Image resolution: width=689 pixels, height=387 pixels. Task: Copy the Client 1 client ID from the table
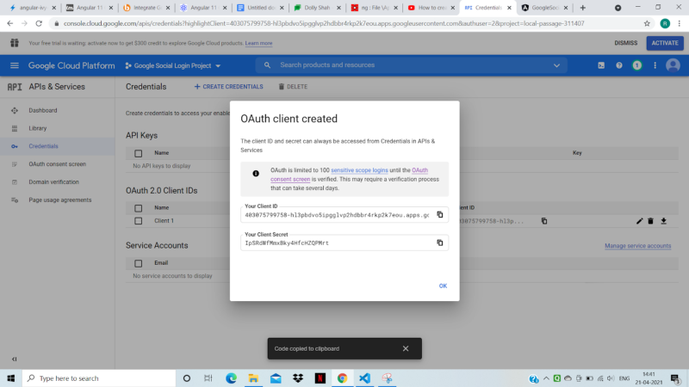[544, 221]
